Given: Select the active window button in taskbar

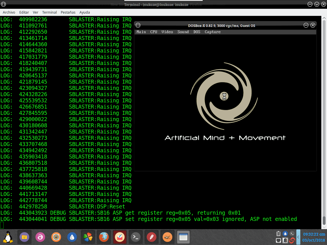Looking at the screenshot, I should 183,237.
